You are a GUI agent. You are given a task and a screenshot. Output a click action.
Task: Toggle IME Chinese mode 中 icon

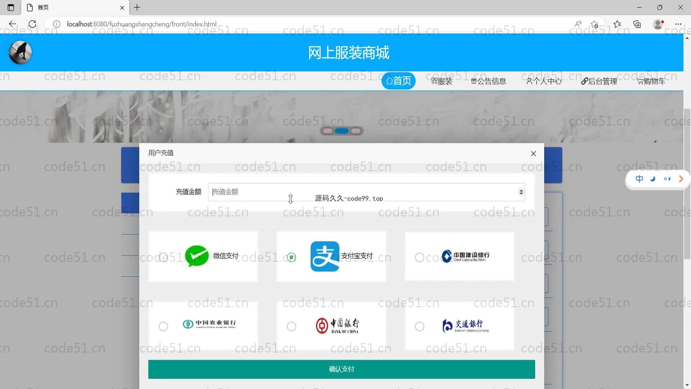639,179
